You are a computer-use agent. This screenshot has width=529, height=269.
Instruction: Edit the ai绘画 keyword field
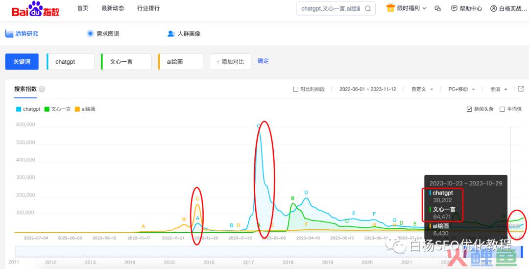click(x=180, y=62)
